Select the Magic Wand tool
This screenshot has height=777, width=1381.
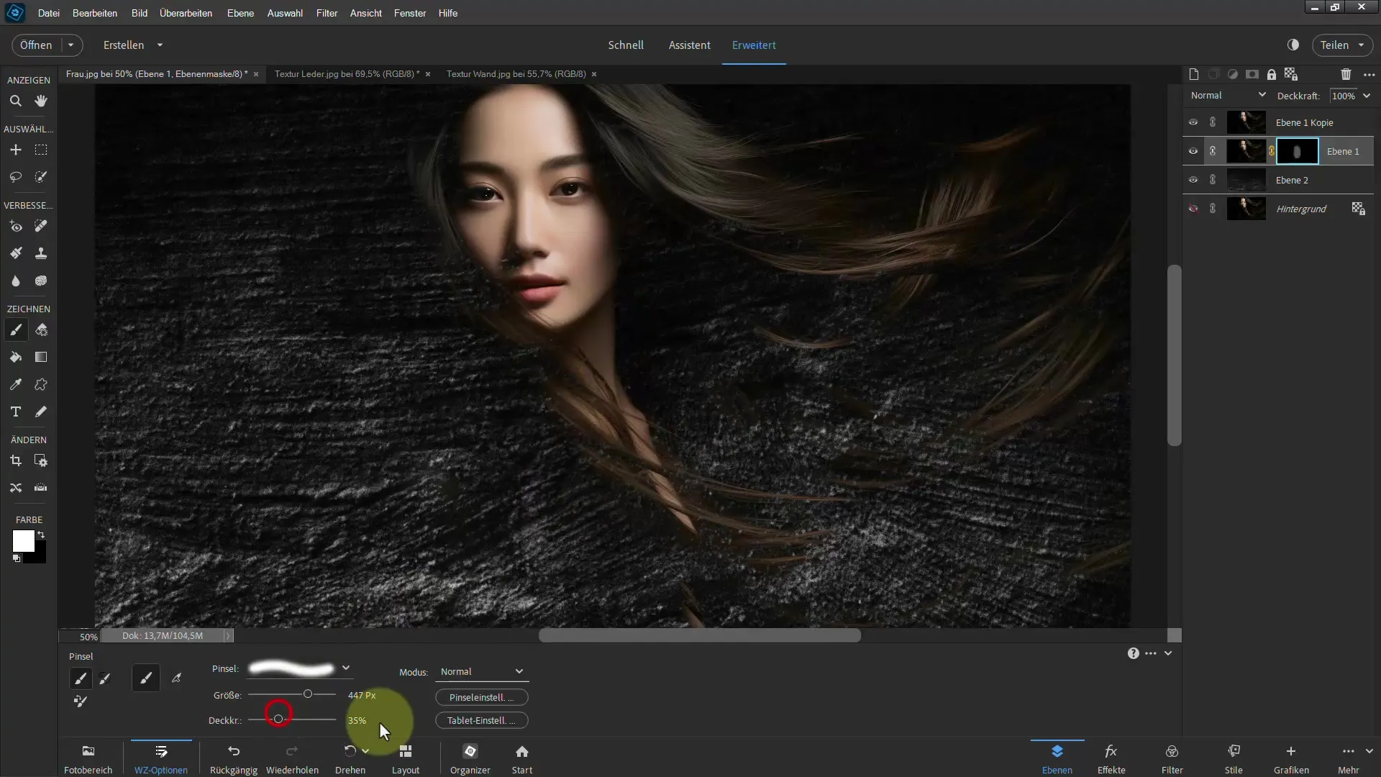41,176
